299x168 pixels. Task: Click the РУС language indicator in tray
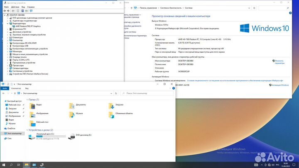click(x=278, y=165)
